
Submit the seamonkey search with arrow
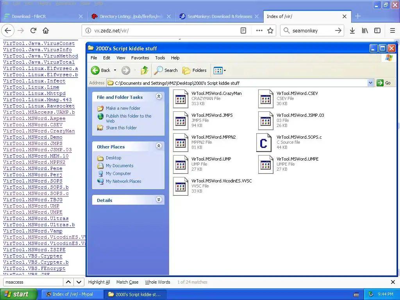point(338,30)
